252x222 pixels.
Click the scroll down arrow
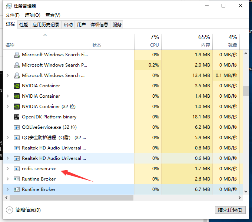pyautogui.click(x=246, y=192)
